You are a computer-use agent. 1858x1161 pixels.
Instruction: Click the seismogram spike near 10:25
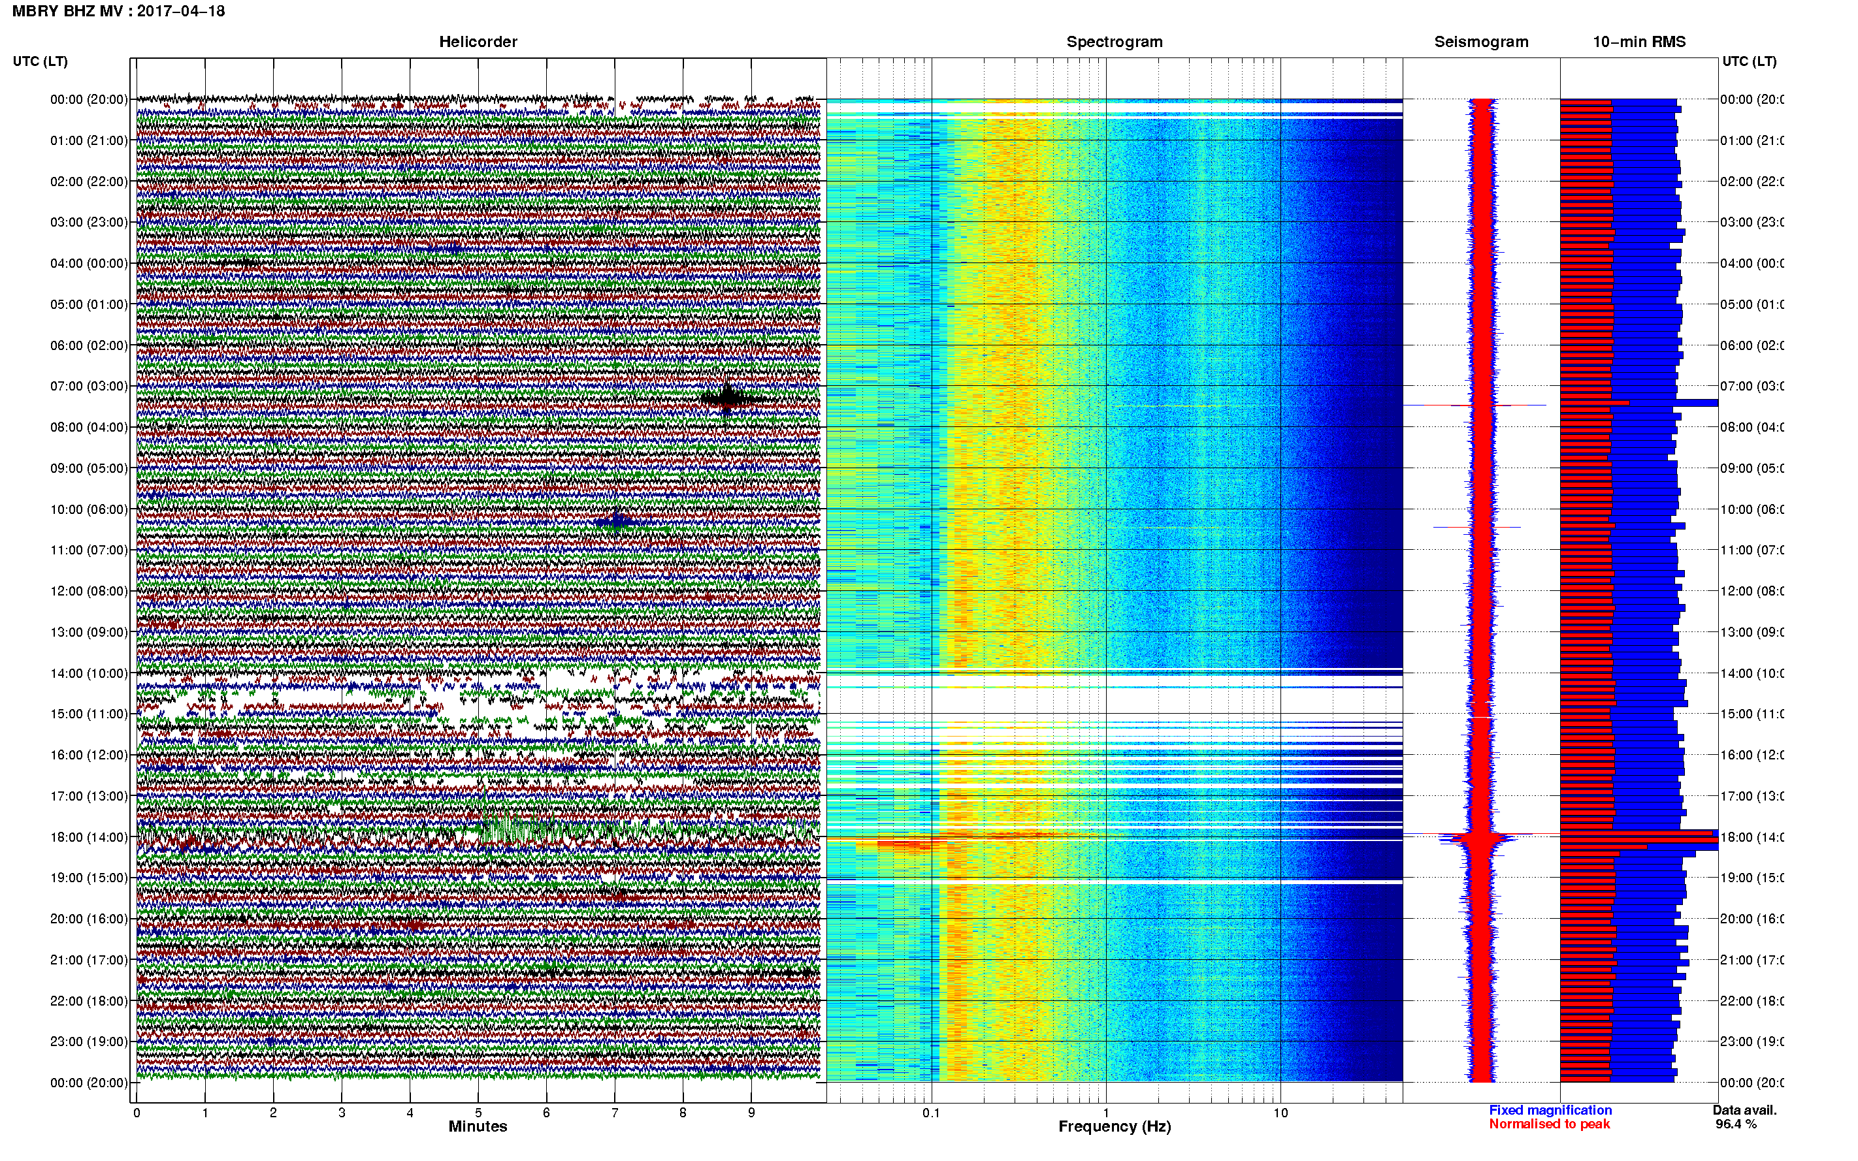tap(1476, 527)
